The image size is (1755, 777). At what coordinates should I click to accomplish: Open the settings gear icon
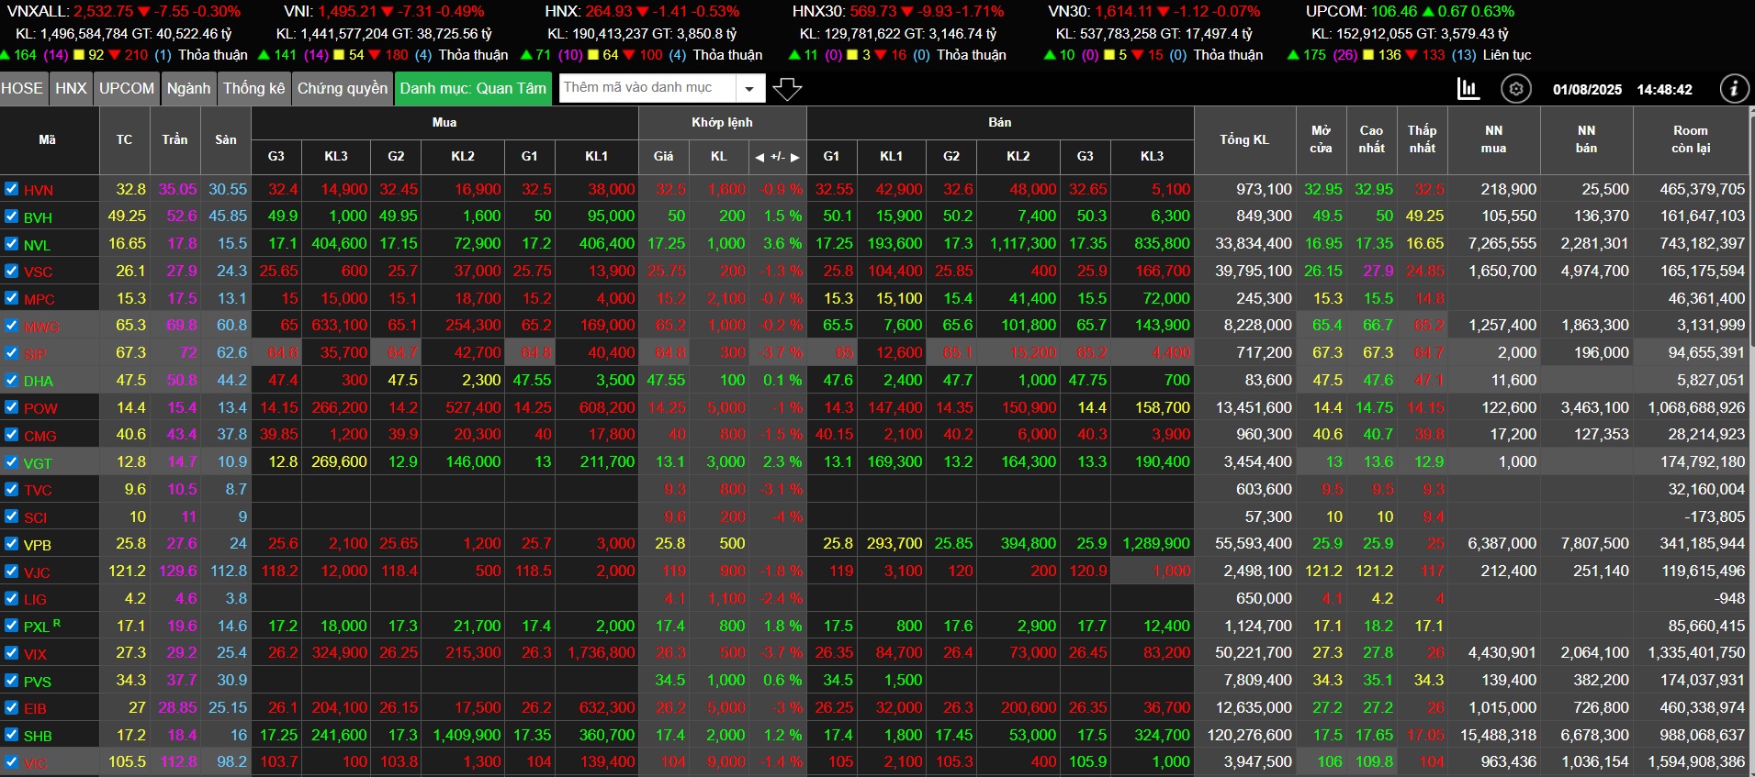tap(1515, 89)
